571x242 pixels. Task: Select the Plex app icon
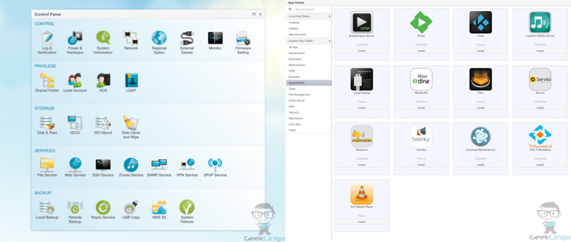click(x=481, y=79)
